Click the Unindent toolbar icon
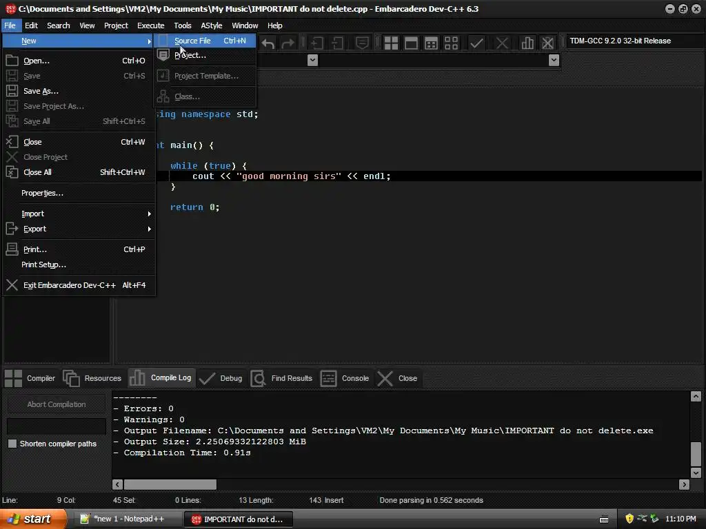 [x=337, y=43]
